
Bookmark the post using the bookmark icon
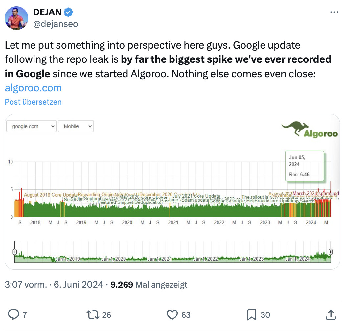point(251,315)
